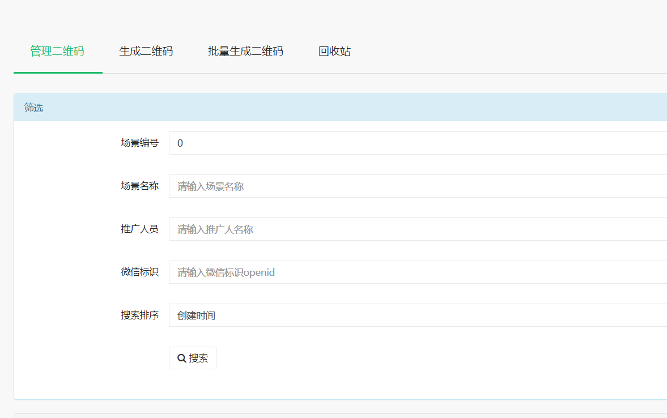Click the 场景名称 field label

coord(139,186)
